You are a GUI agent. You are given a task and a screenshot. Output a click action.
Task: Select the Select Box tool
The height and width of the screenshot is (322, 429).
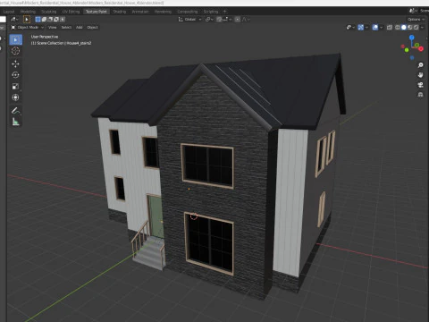coord(15,39)
